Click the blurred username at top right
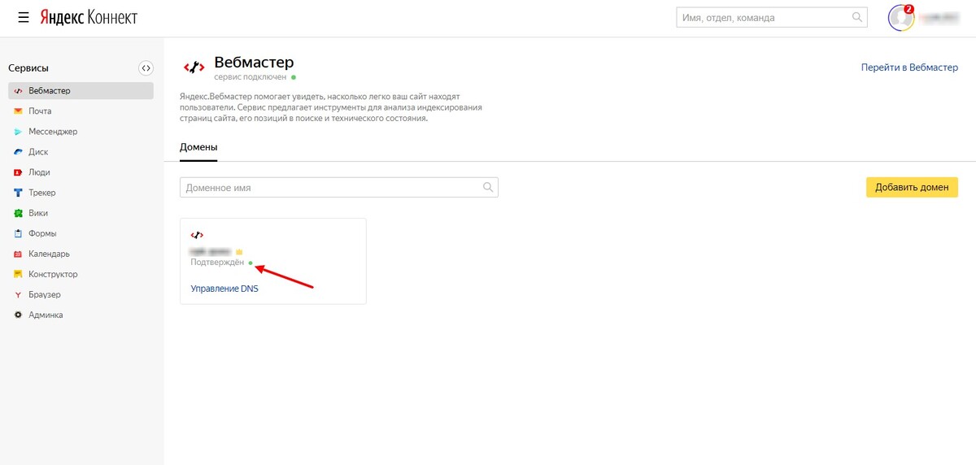Image resolution: width=976 pixels, height=465 pixels. pos(938,17)
